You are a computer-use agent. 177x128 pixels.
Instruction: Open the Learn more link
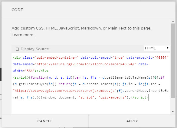[x=23, y=35]
